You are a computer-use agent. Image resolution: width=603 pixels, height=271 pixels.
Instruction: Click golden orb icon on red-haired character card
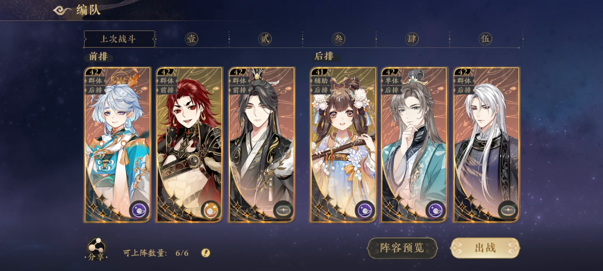coord(211,210)
